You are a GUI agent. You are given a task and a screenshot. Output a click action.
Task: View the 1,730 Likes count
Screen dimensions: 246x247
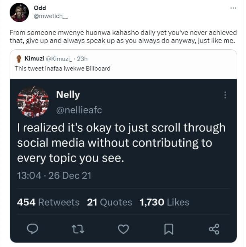(x=164, y=202)
